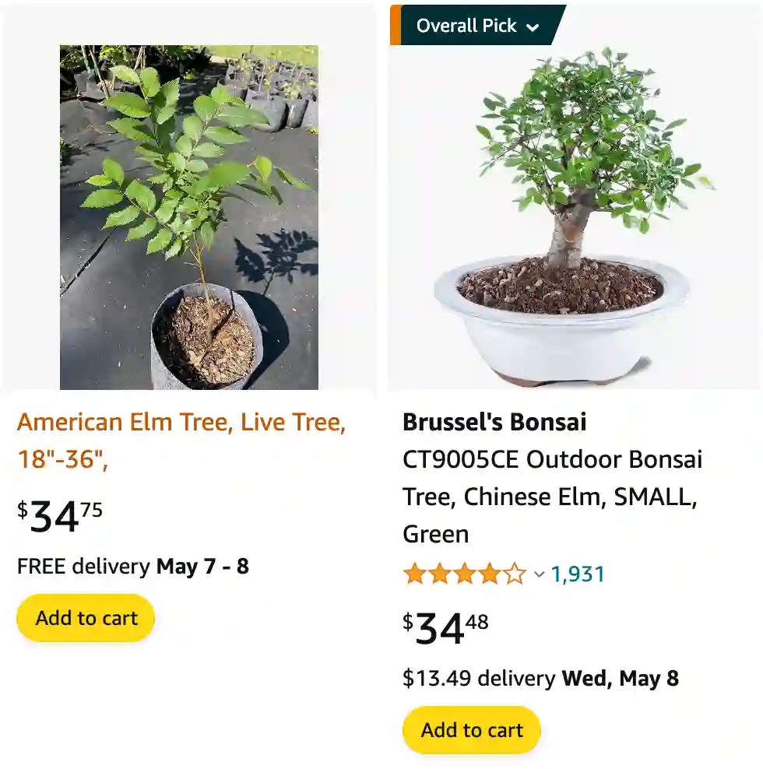Screen dimensions: 763x769
Task: Click the second star of the bonsai rating
Action: pyautogui.click(x=440, y=574)
